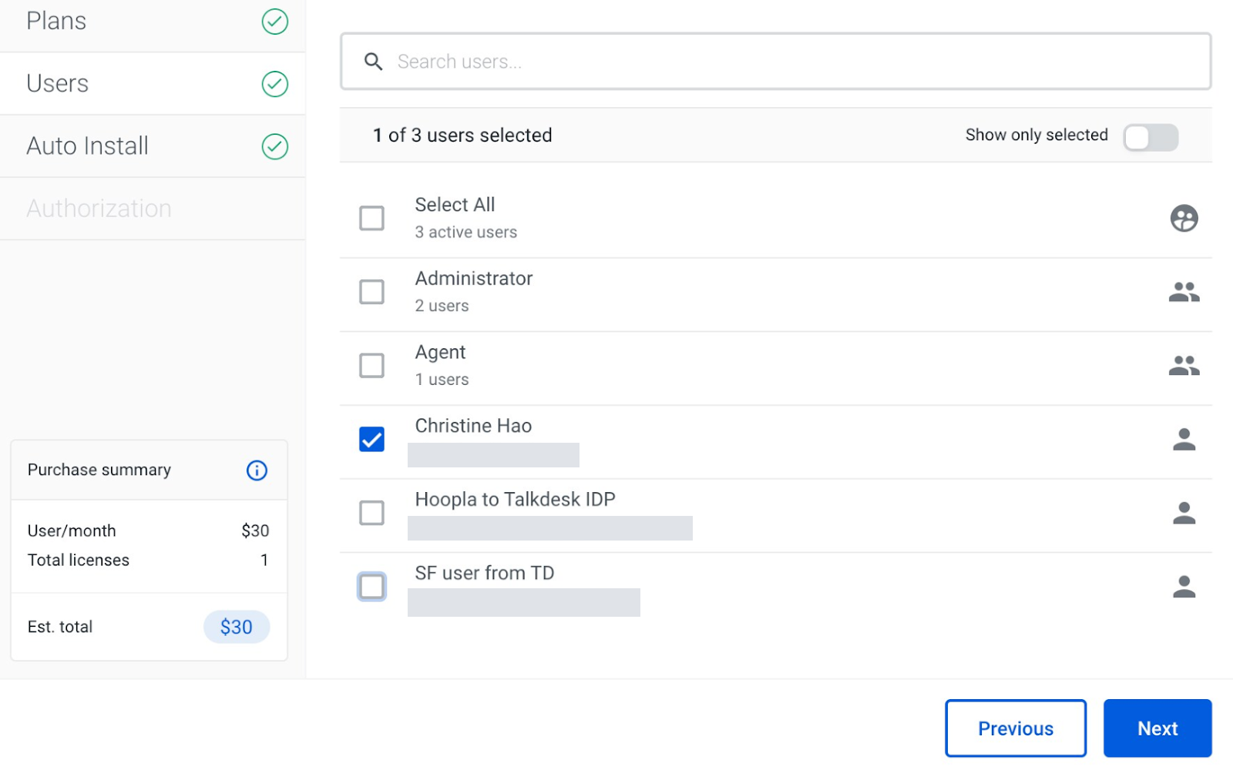Image resolution: width=1233 pixels, height=770 pixels.
Task: Click the all-users face icon on Select All row
Action: click(x=1184, y=218)
